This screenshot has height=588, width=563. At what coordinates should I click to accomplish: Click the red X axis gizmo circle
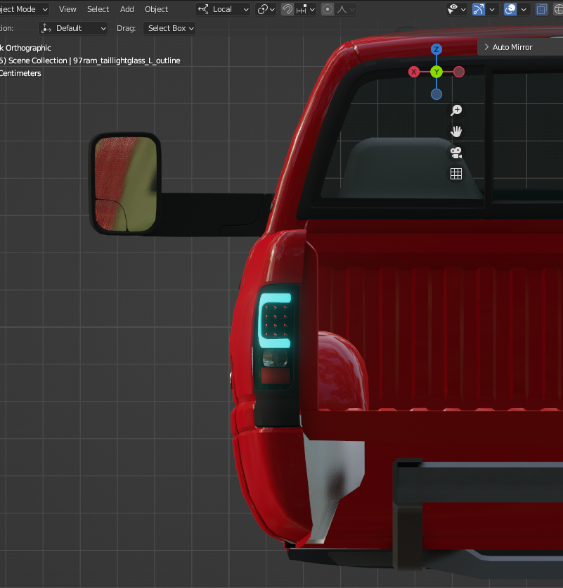[414, 72]
